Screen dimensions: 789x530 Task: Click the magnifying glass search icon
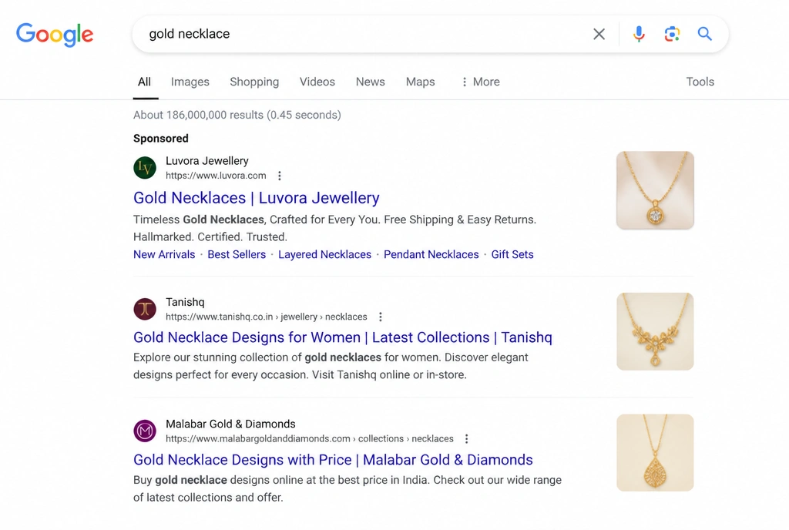tap(704, 34)
